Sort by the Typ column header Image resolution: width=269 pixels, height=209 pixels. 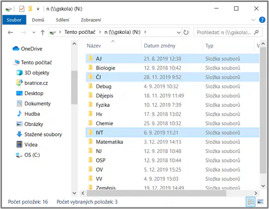[x=209, y=46]
